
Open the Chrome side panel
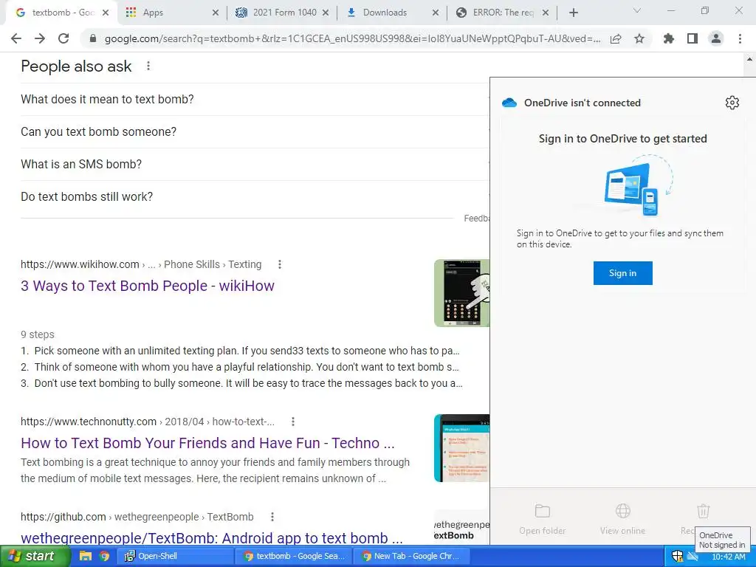(693, 38)
